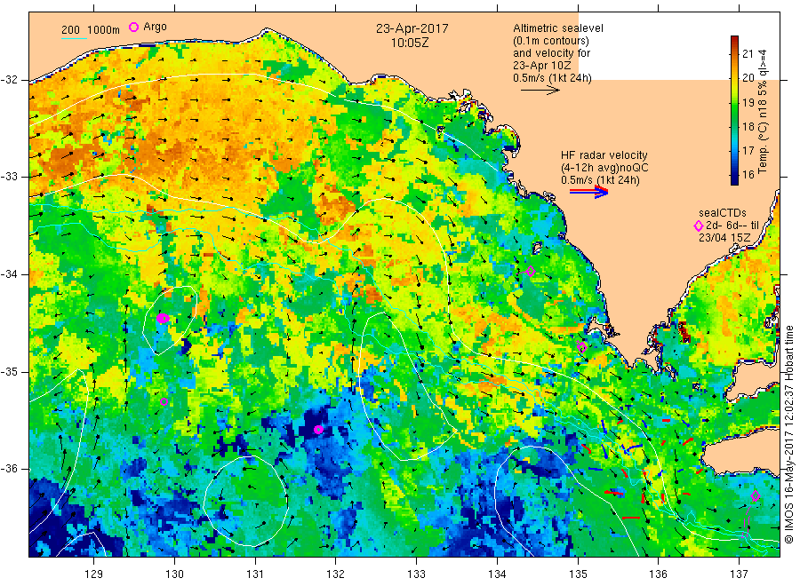Click the 'sealCTDs' label
Viewport: 800px width, 586px height.
723,213
